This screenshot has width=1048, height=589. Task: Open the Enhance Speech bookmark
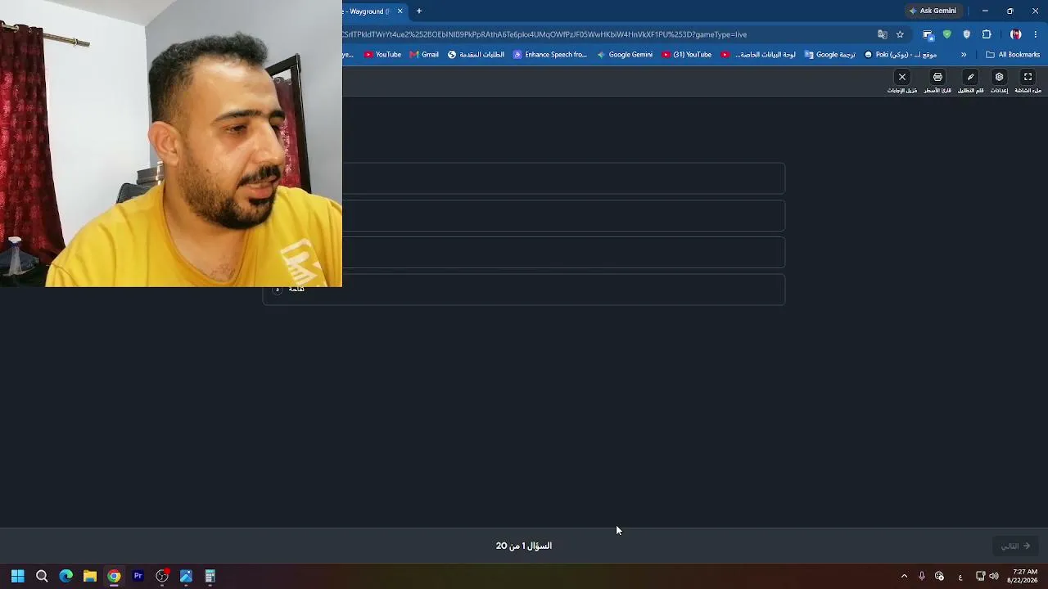(550, 55)
